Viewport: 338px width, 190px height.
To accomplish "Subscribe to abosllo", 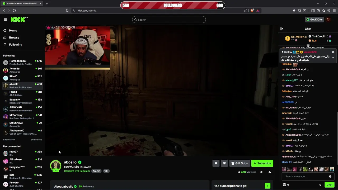I will click(x=262, y=163).
